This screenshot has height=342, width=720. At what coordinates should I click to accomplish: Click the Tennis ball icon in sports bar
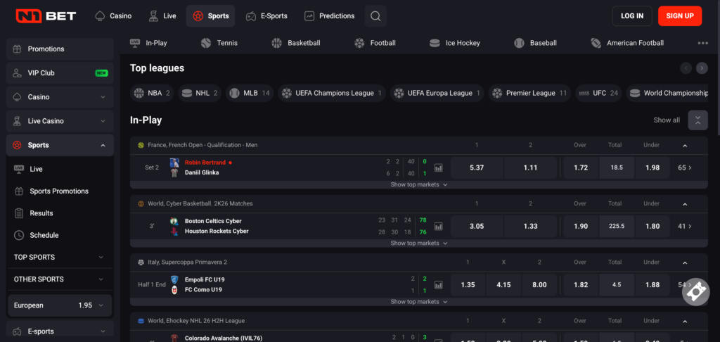pos(206,43)
